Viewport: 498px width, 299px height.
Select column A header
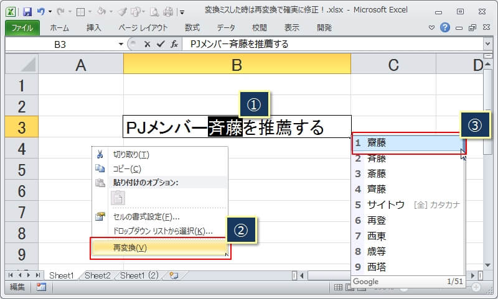[81, 65]
